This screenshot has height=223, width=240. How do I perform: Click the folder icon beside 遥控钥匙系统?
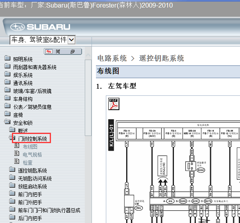click(x=12, y=169)
